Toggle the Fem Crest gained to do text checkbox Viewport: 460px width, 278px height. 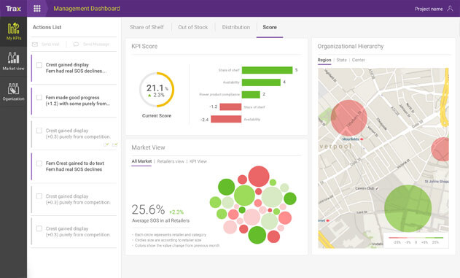[39, 163]
